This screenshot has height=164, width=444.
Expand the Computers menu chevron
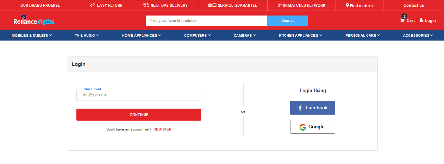[x=210, y=35]
